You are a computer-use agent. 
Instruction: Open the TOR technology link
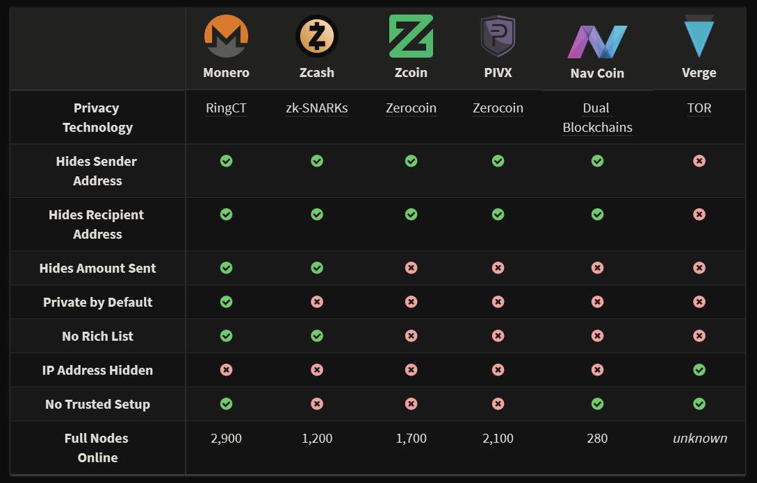coord(699,108)
